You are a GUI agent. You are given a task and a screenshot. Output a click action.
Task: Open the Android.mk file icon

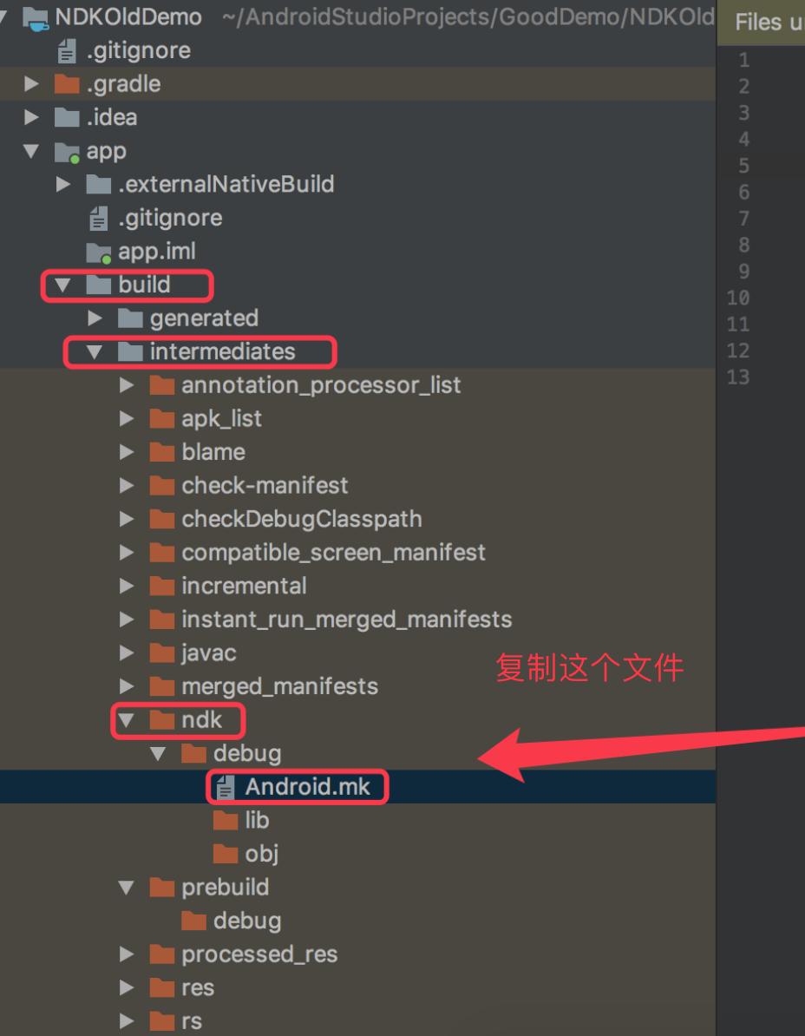pyautogui.click(x=227, y=786)
